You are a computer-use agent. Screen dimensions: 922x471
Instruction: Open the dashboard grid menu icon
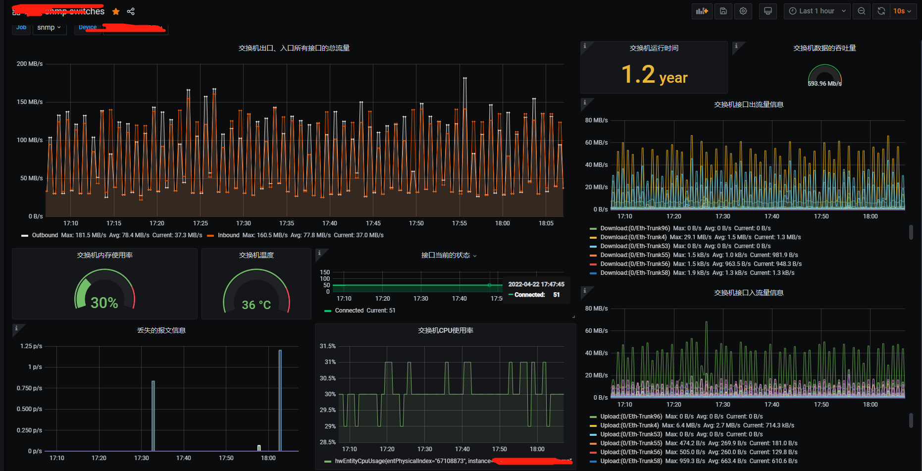16,11
